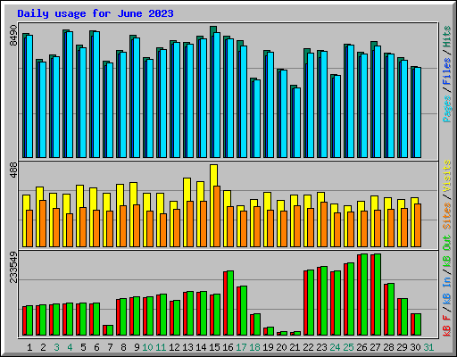Click day label 27 on the x-axis
This screenshot has width=457, height=357.
click(375, 347)
